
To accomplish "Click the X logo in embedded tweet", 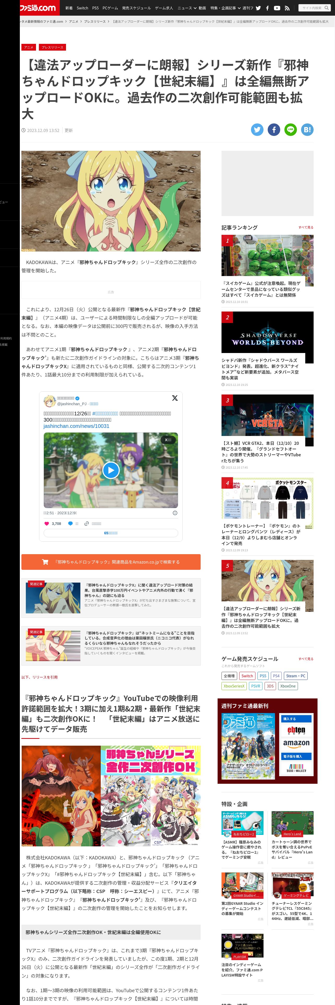I will pos(175,398).
